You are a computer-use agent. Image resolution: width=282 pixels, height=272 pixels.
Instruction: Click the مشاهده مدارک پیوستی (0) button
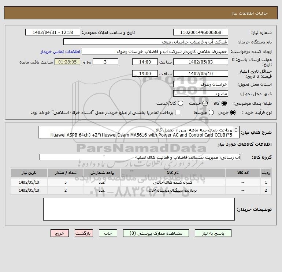click(156, 233)
